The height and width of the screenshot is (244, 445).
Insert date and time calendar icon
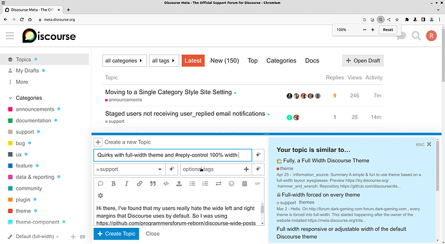(244, 183)
